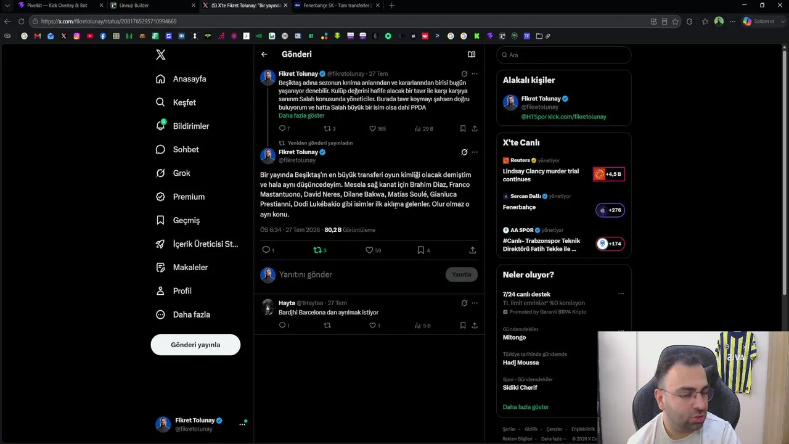Open Sidiki Cherif trending topic

[x=520, y=387]
